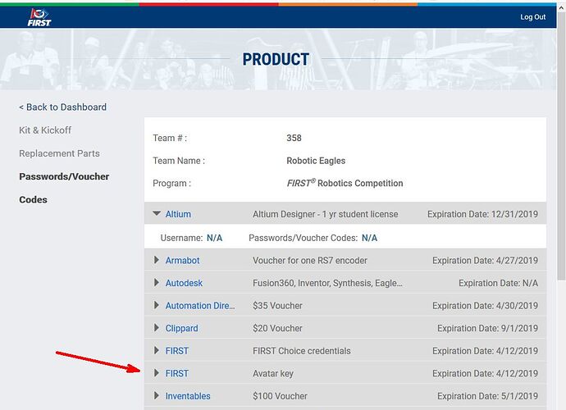Click 'Expiration Date: 4/30/2019' on Automation row
Viewport: 566px width, 410px height.
485,306
